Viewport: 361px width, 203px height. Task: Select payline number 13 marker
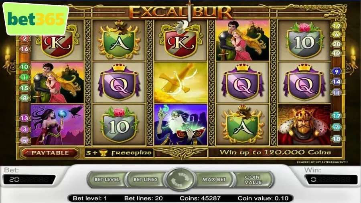click(24, 118)
